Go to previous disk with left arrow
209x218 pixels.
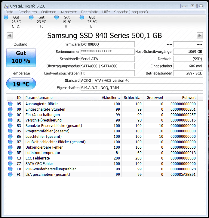coord(10,36)
